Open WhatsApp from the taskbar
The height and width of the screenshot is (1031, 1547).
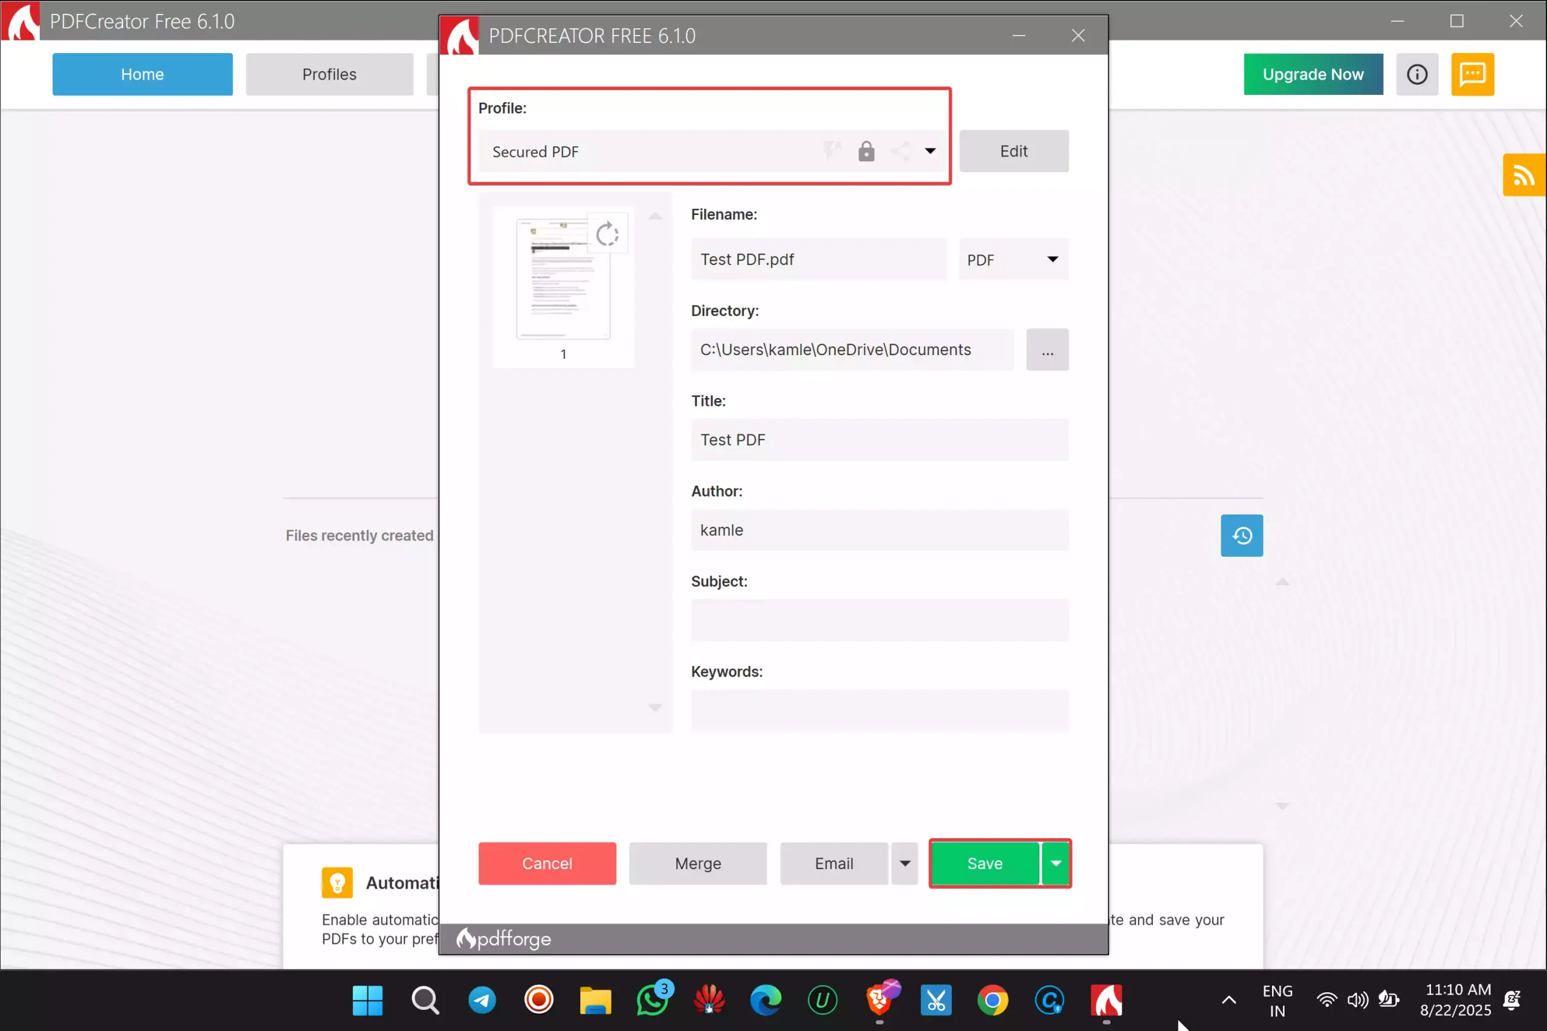652,1000
